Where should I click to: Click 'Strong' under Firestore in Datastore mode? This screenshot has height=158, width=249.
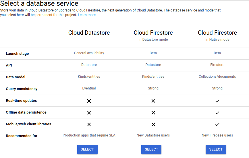(x=153, y=88)
